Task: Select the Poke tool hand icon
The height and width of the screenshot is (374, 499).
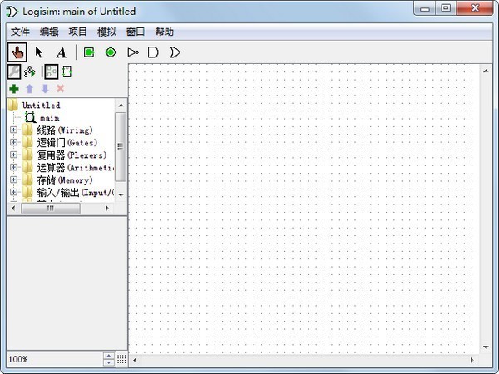Action: (x=17, y=52)
